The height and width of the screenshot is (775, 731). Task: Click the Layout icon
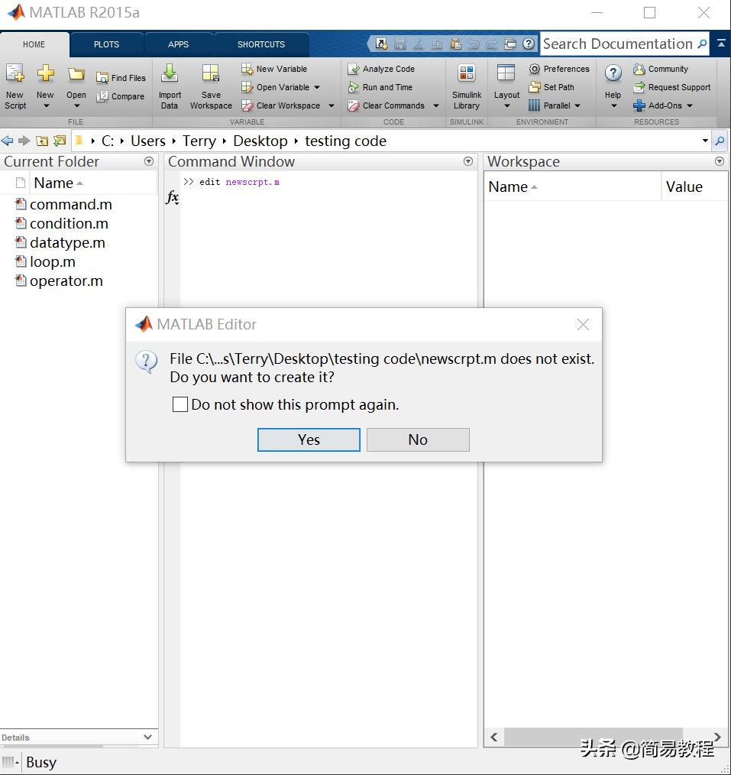(x=506, y=73)
